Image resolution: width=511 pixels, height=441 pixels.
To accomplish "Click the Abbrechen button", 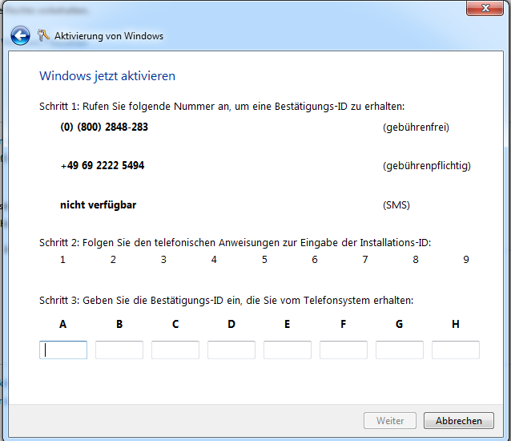I will pyautogui.click(x=459, y=421).
